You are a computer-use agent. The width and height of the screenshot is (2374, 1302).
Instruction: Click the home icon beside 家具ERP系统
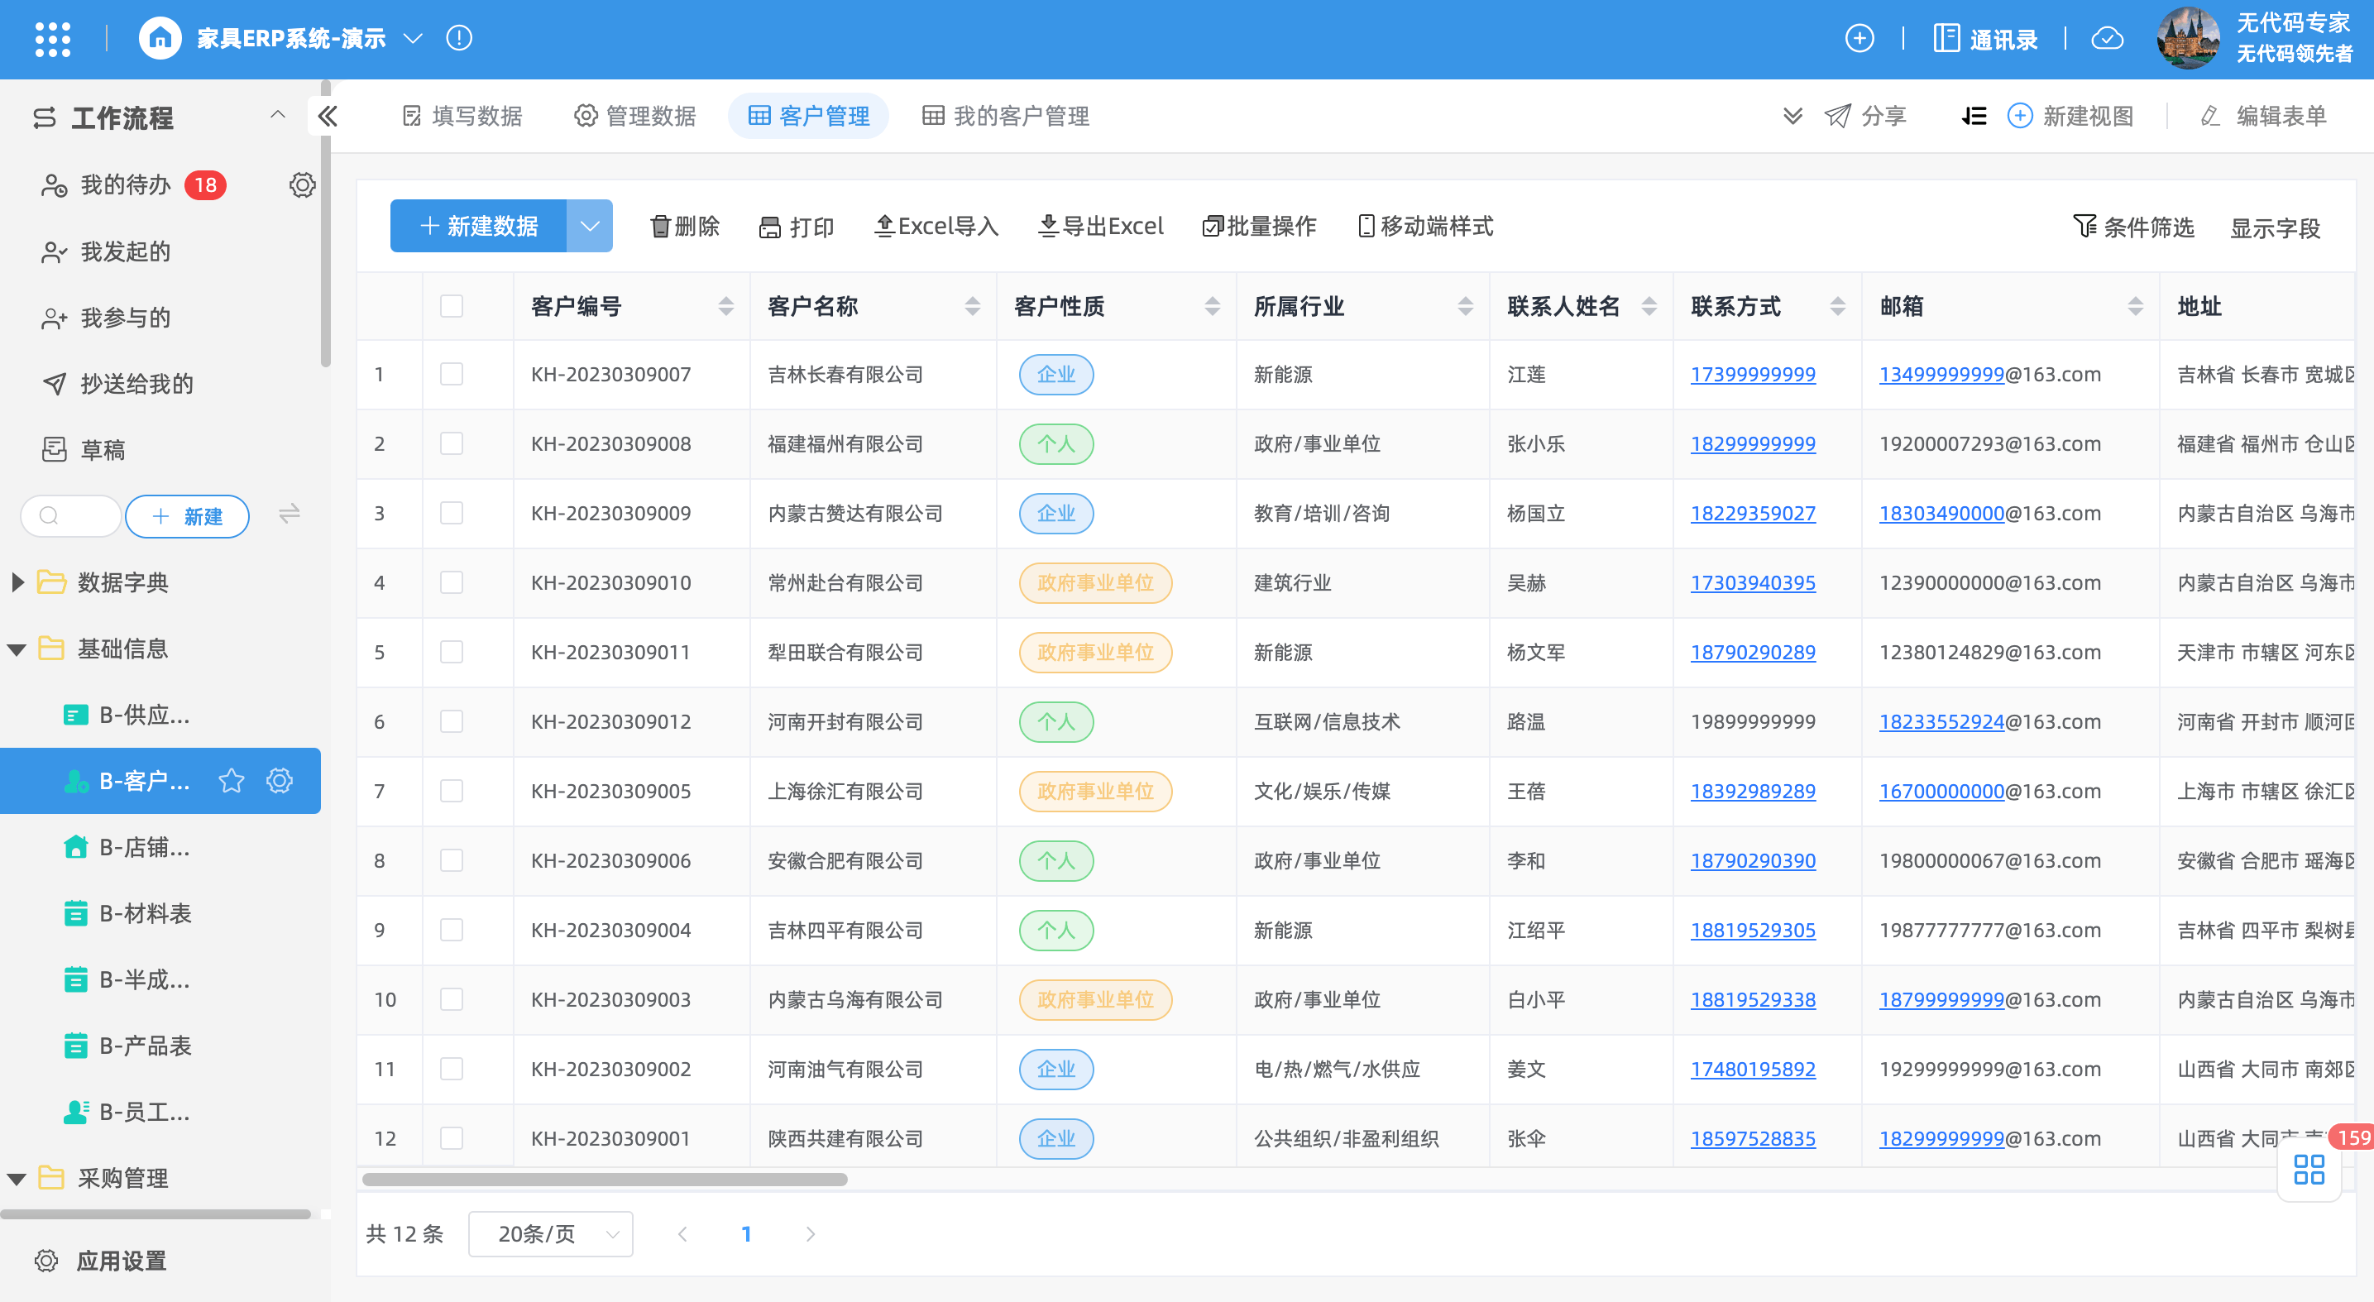[x=160, y=39]
